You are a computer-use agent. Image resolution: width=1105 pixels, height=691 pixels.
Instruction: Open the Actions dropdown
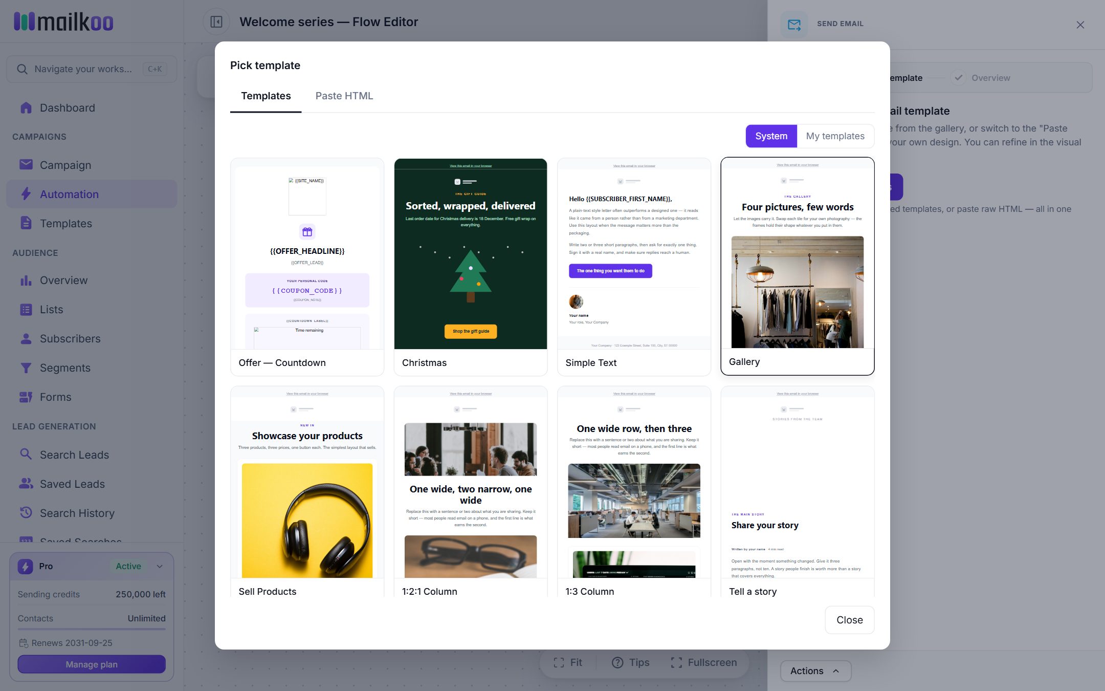click(815, 671)
